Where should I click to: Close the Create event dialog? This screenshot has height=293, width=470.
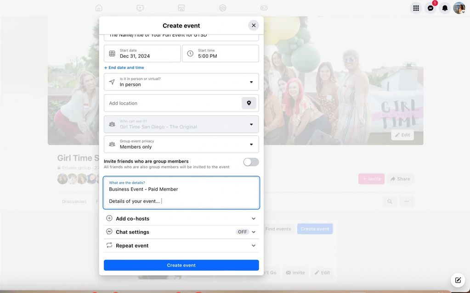(254, 26)
